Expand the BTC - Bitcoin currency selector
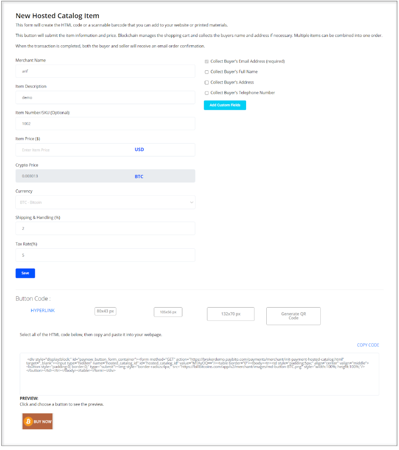The height and width of the screenshot is (450, 399). (106, 202)
